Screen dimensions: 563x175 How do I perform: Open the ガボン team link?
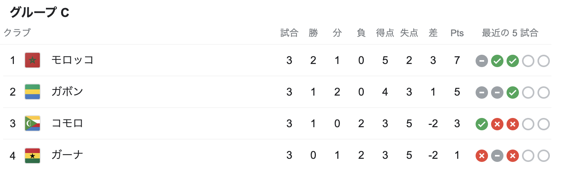[x=67, y=92]
